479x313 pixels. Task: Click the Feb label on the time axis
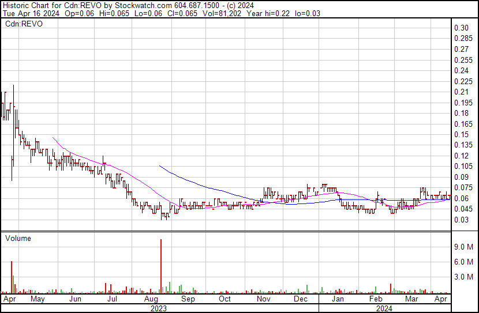click(x=375, y=299)
